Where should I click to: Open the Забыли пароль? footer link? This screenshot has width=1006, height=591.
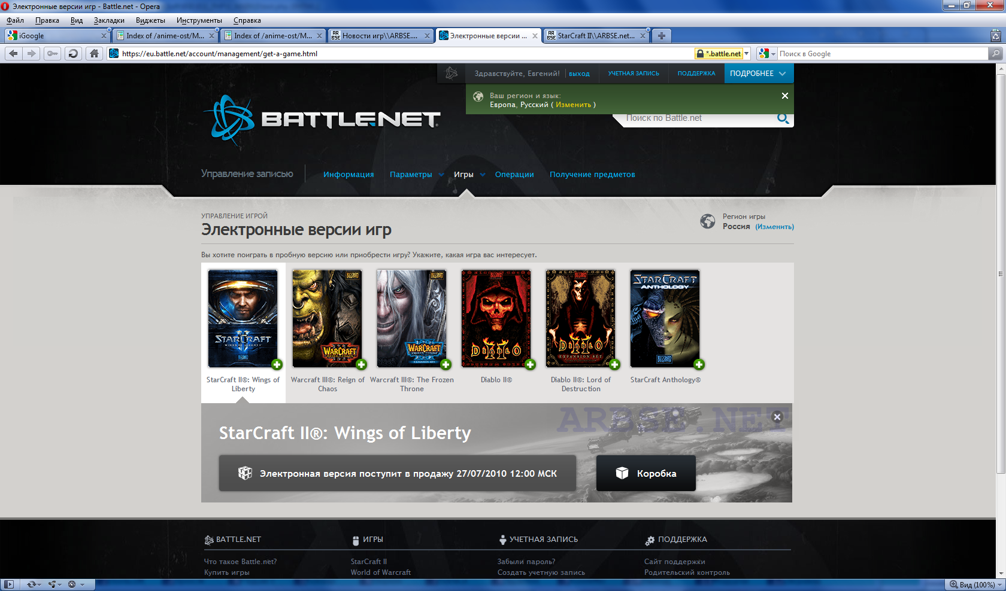tap(526, 562)
